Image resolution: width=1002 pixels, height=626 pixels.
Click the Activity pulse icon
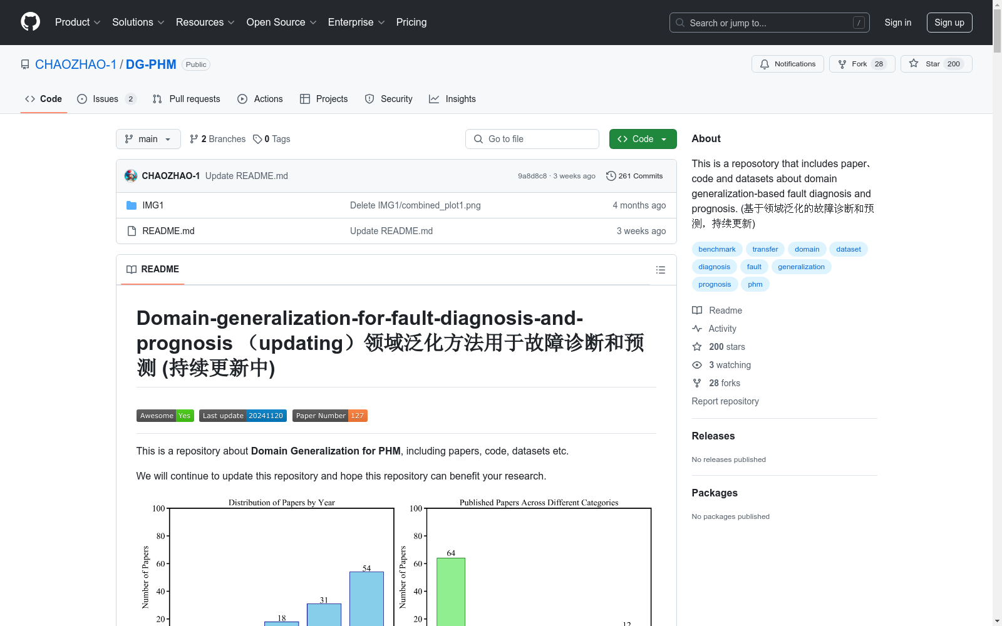697,329
